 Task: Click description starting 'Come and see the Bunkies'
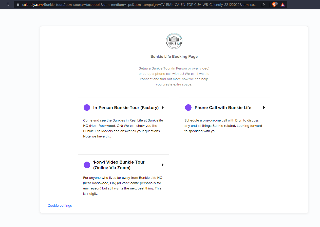[x=123, y=128]
